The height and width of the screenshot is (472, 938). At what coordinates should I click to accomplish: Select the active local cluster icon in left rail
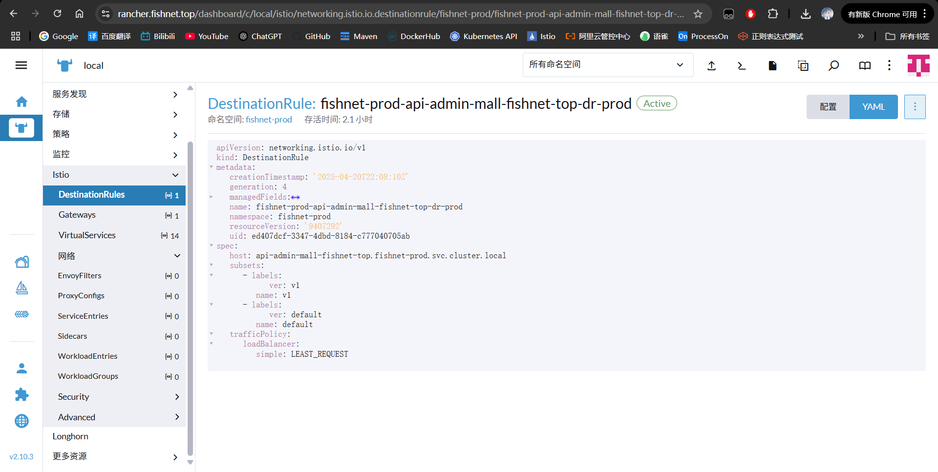[x=21, y=128]
